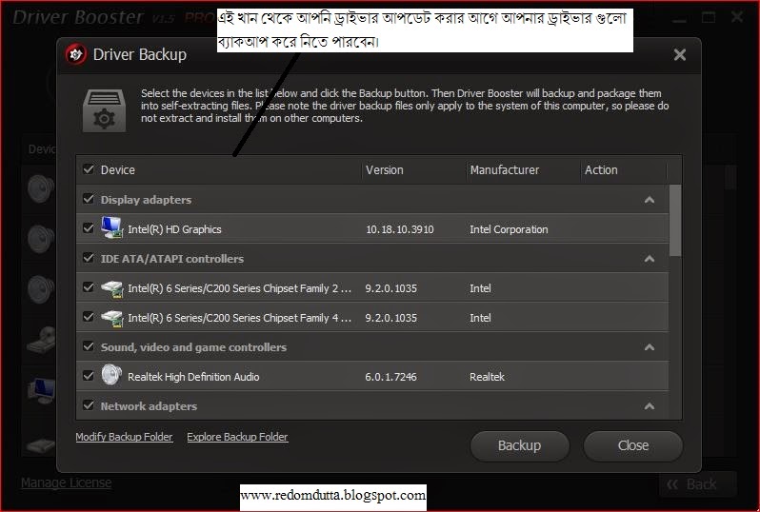
Task: Select the Intel(R) HD Graphics device name
Action: point(174,229)
